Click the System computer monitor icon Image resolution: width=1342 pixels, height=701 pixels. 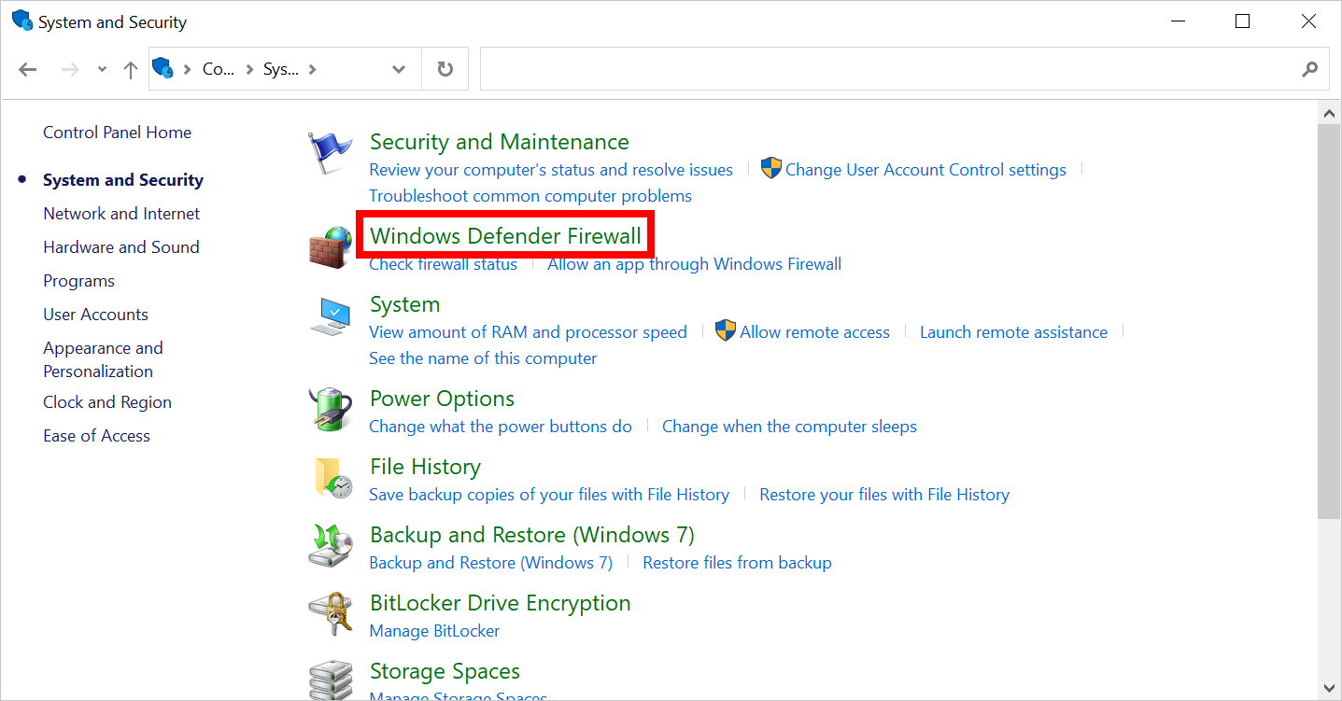click(331, 316)
